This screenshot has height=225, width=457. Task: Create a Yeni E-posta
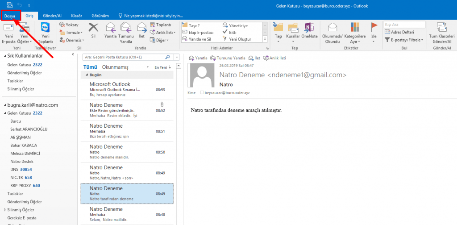click(8, 33)
